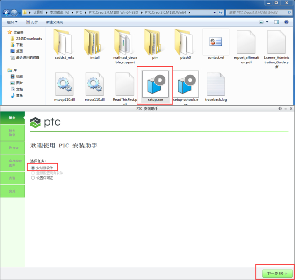Screen dimensions: 295x280
Task: Open recent pages dropdown next to forward arrow
Action: coord(19,13)
